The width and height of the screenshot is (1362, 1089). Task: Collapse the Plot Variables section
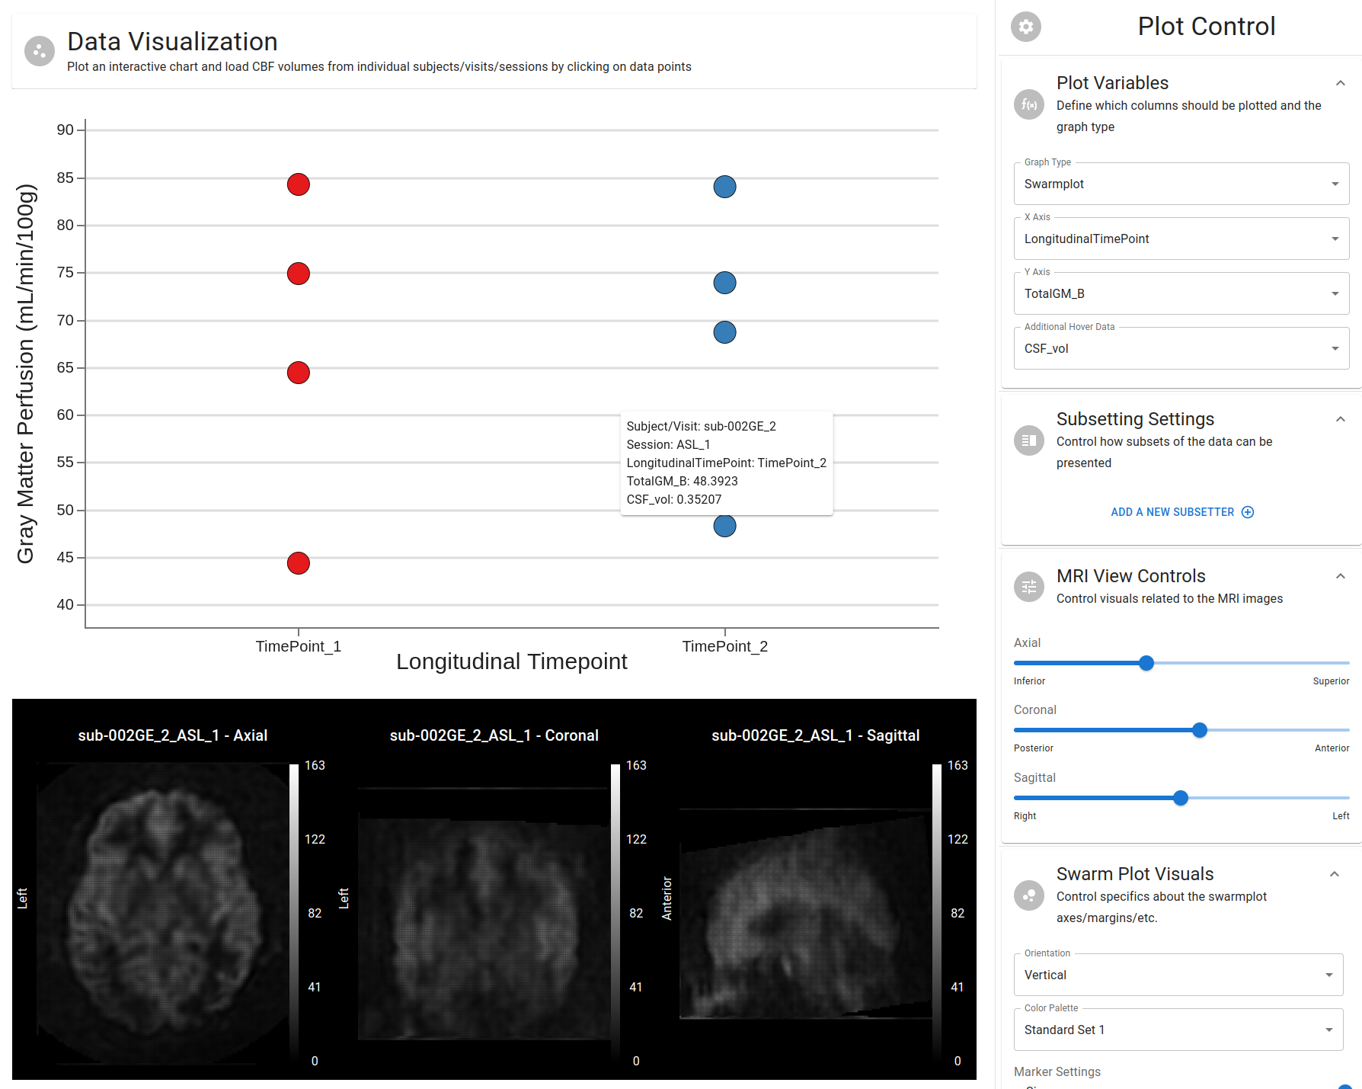(x=1341, y=83)
